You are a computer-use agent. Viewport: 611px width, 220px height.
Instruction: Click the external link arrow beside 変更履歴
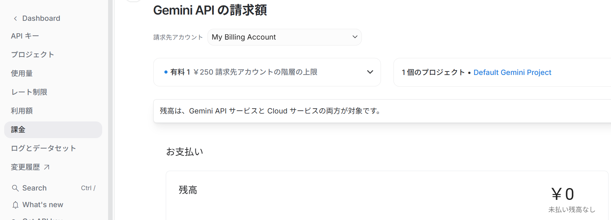(47, 167)
